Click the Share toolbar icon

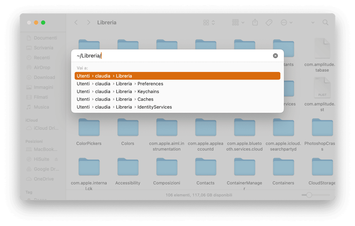click(x=255, y=22)
